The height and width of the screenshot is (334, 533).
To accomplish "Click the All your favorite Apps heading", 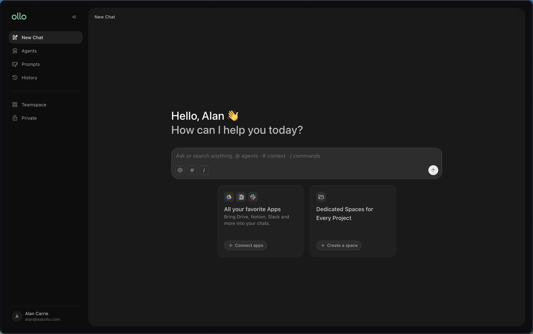I will 253,209.
